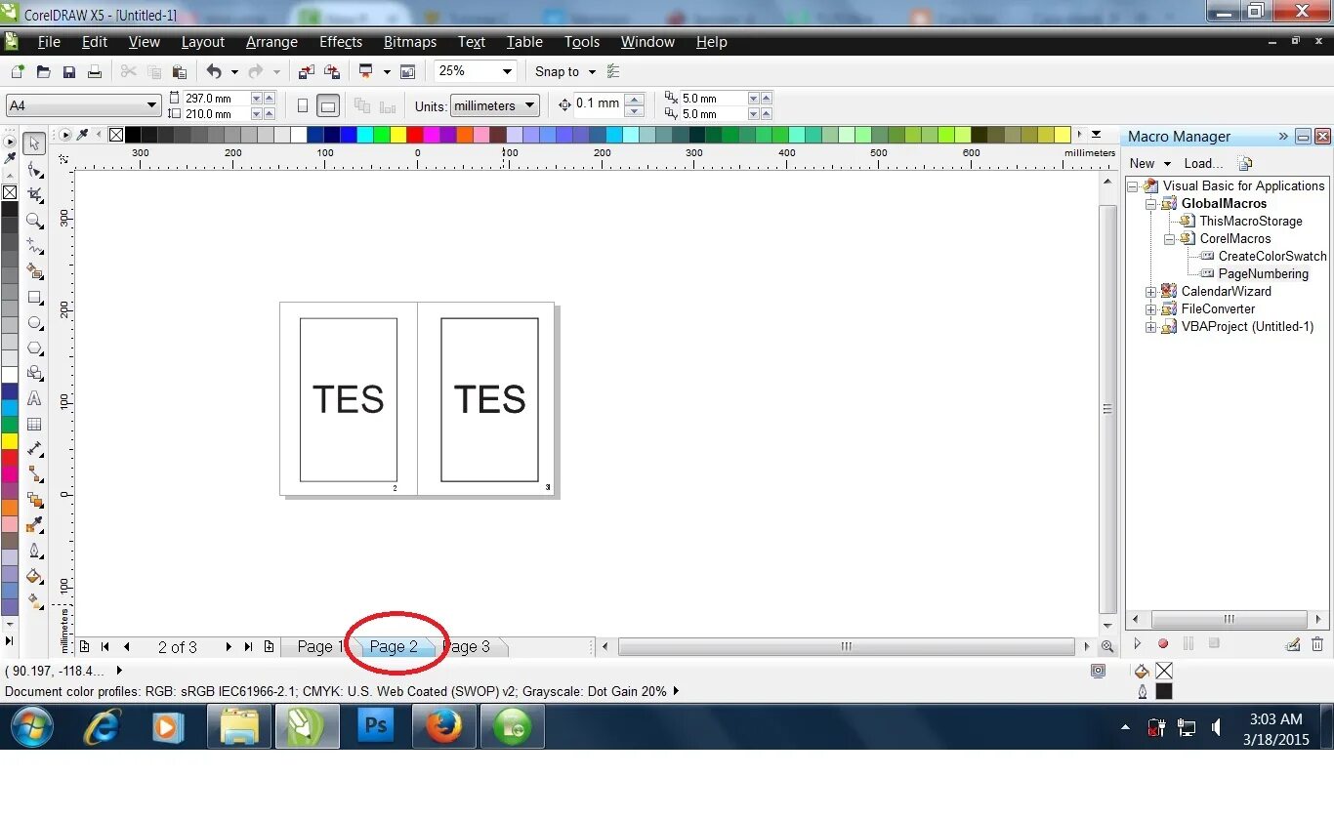
Task: Open the A4 page size dropdown
Action: click(152, 105)
